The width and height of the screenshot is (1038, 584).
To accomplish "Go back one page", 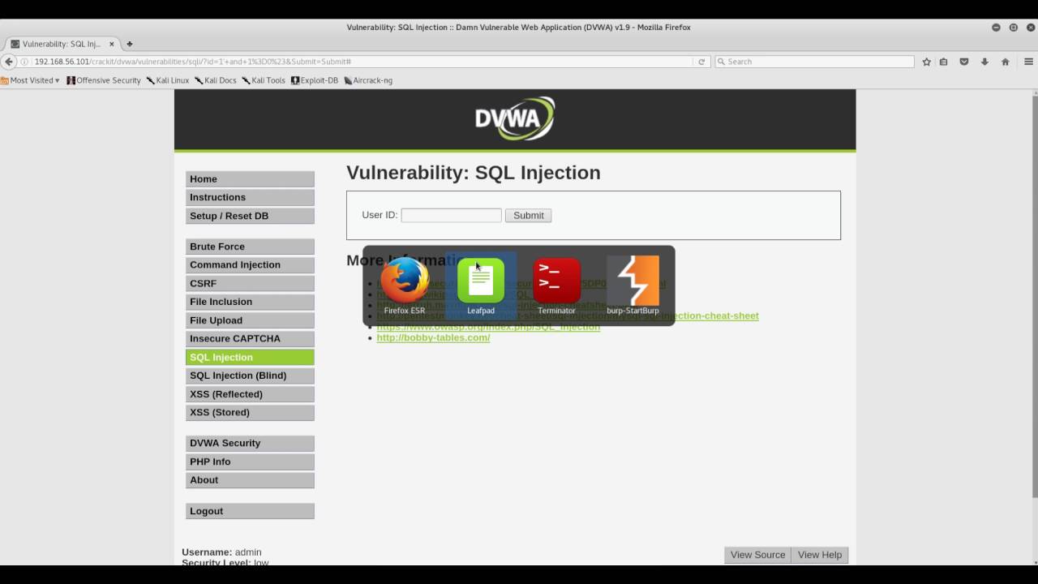I will tap(9, 62).
